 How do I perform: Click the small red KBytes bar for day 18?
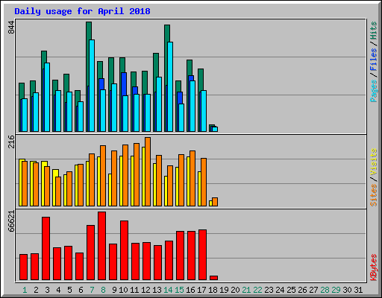pyautogui.click(x=214, y=278)
